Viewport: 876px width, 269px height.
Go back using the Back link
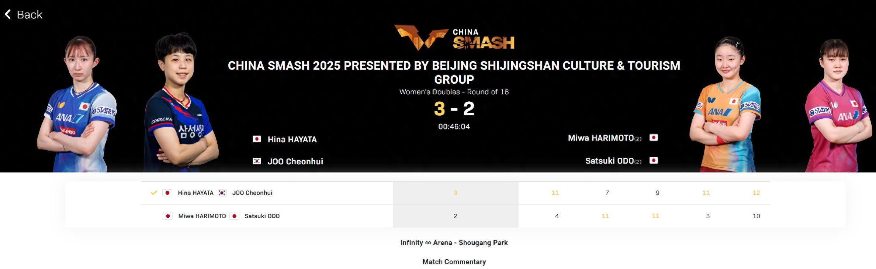pos(30,15)
